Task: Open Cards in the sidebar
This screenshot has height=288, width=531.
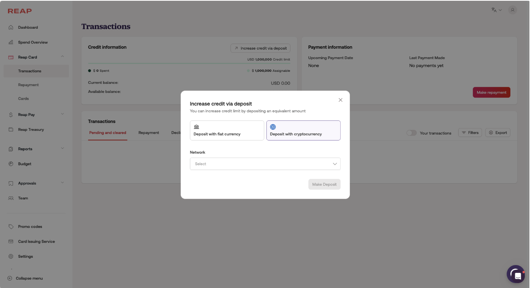Action: [x=23, y=99]
